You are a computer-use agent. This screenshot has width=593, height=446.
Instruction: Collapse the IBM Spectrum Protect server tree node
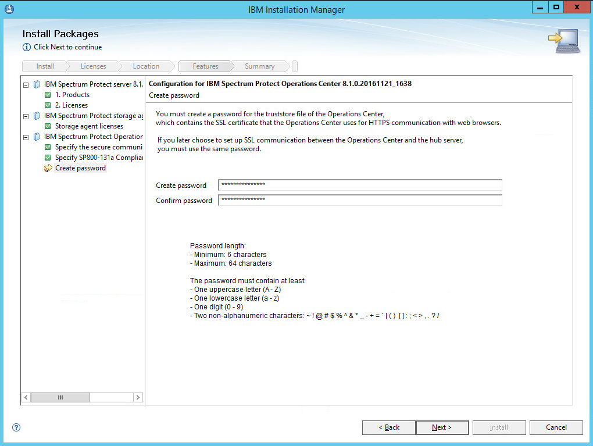pyautogui.click(x=26, y=84)
